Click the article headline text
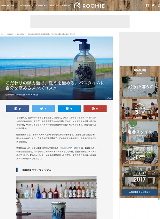This screenshot has width=160, height=219. (55, 85)
